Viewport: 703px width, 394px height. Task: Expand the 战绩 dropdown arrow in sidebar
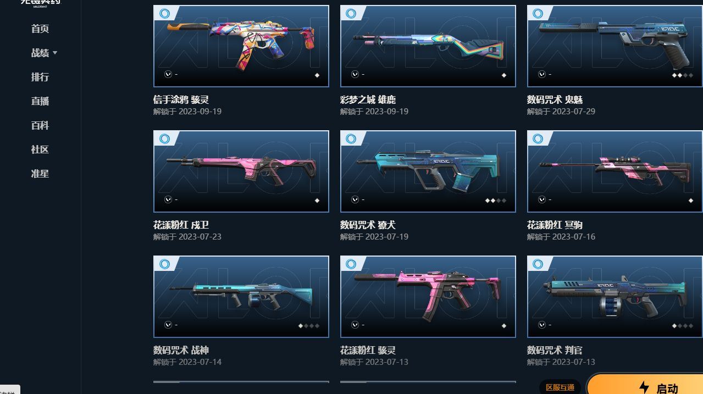point(55,53)
